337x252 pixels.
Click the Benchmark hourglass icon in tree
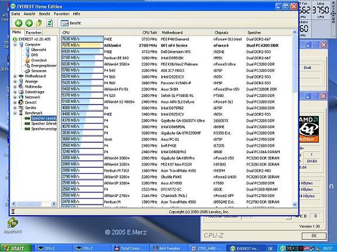pos(21,113)
